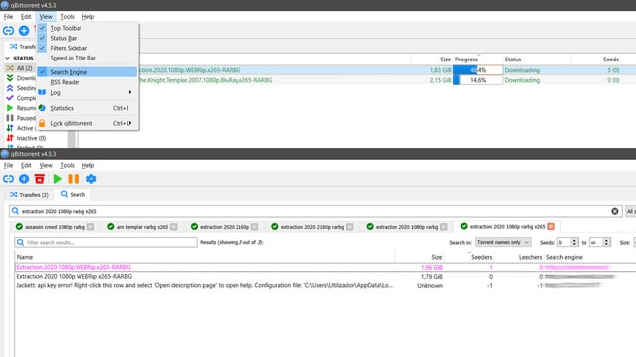This screenshot has width=636, height=357.
Task: Click the Active filter arrows icon
Action: point(10,128)
